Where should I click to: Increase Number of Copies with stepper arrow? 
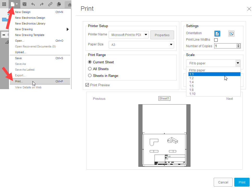click(238, 45)
